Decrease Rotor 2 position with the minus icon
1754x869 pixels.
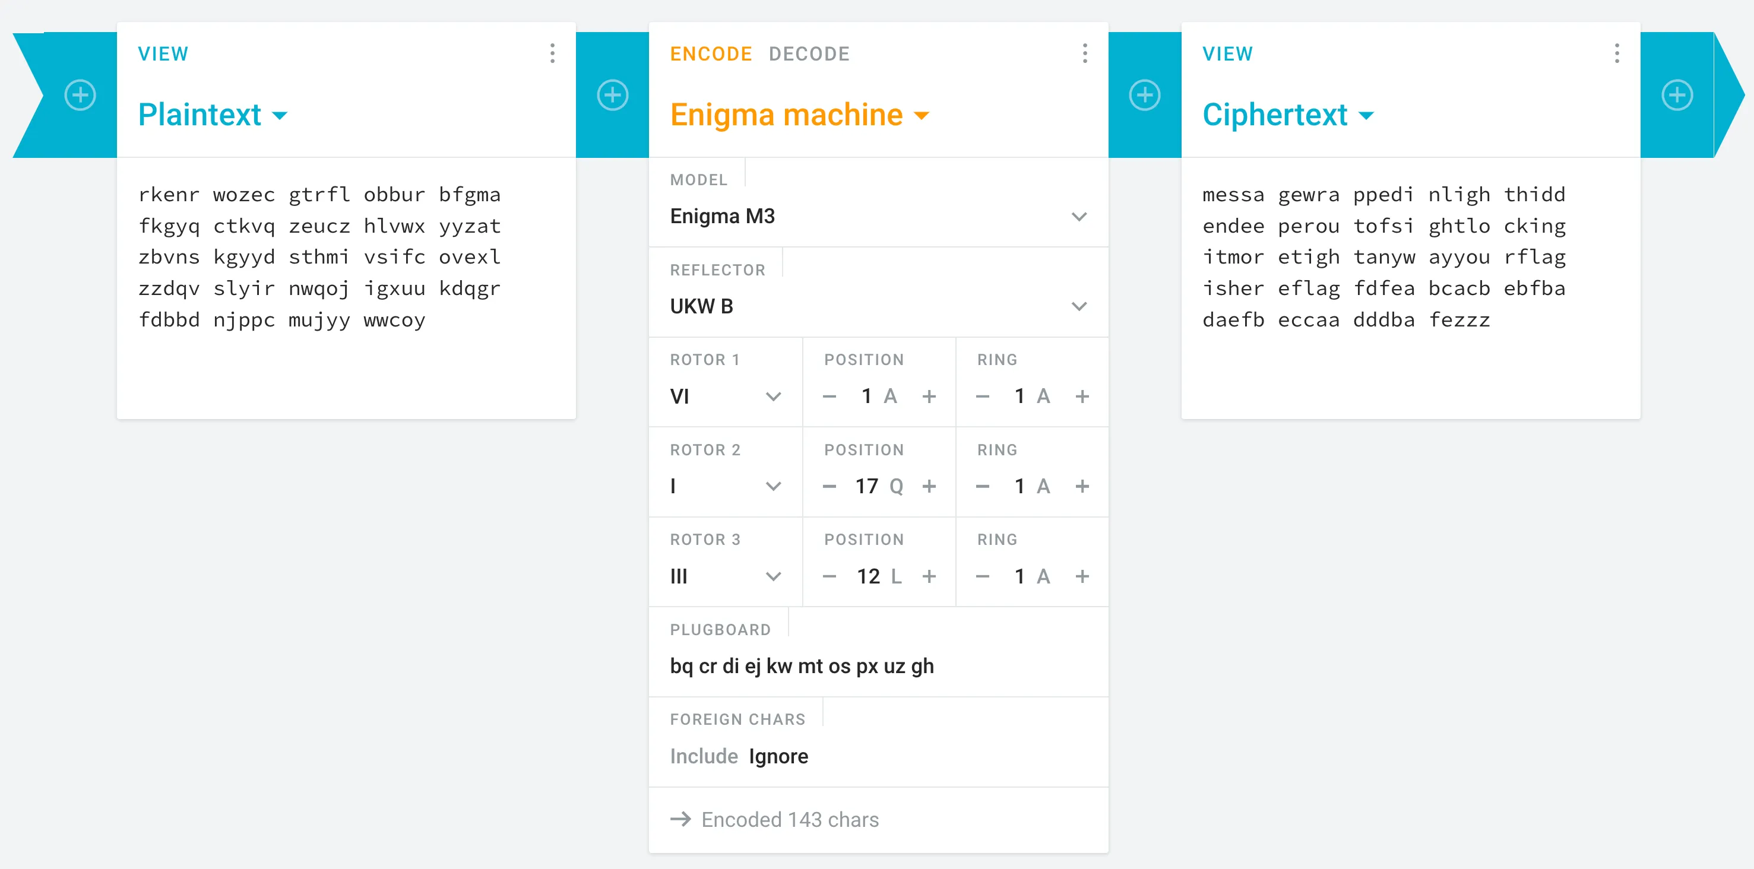pyautogui.click(x=829, y=486)
